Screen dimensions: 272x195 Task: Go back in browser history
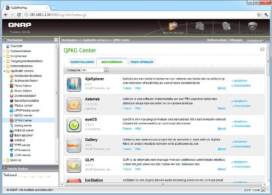pyautogui.click(x=6, y=15)
